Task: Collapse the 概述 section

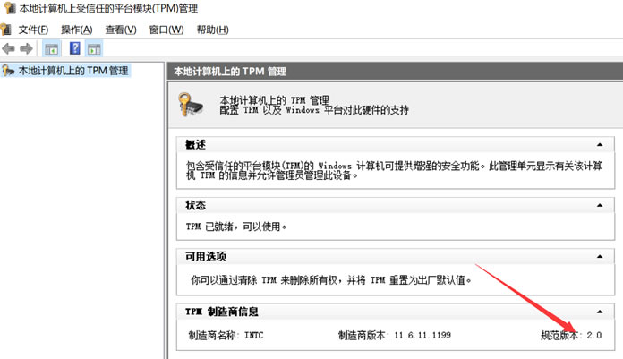Action: (600, 145)
